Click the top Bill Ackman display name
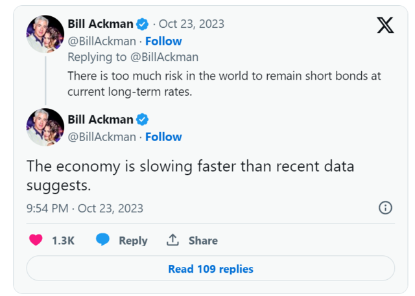415x296 pixels. (x=100, y=24)
